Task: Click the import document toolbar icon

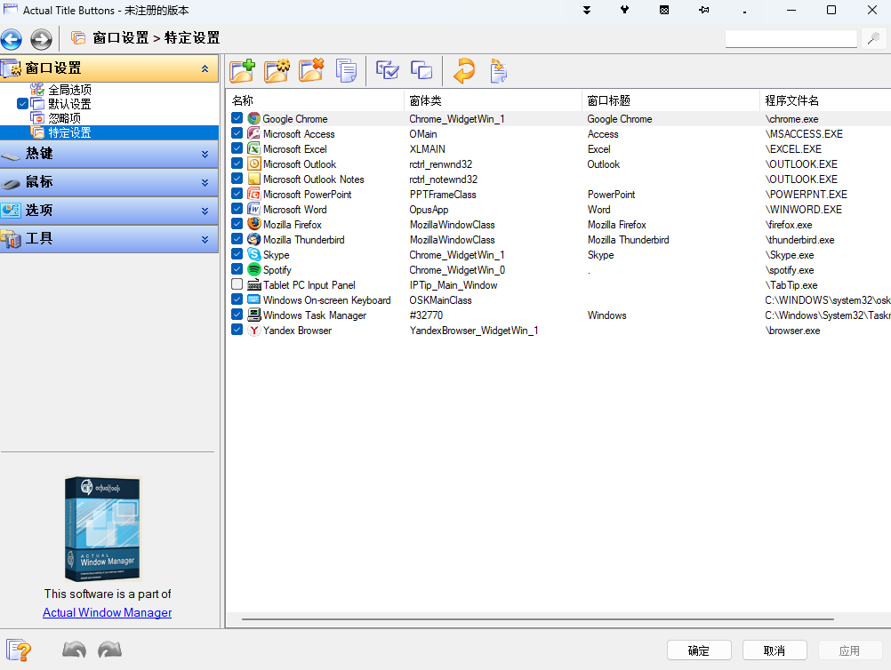Action: click(498, 72)
